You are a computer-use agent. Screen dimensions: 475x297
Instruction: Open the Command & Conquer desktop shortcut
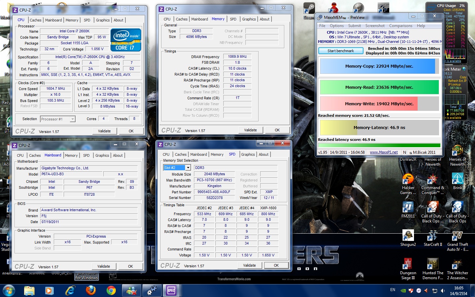click(433, 184)
